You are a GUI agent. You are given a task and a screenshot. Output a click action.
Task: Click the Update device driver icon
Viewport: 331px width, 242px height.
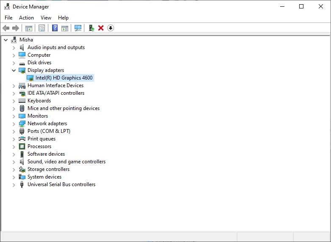pos(91,28)
